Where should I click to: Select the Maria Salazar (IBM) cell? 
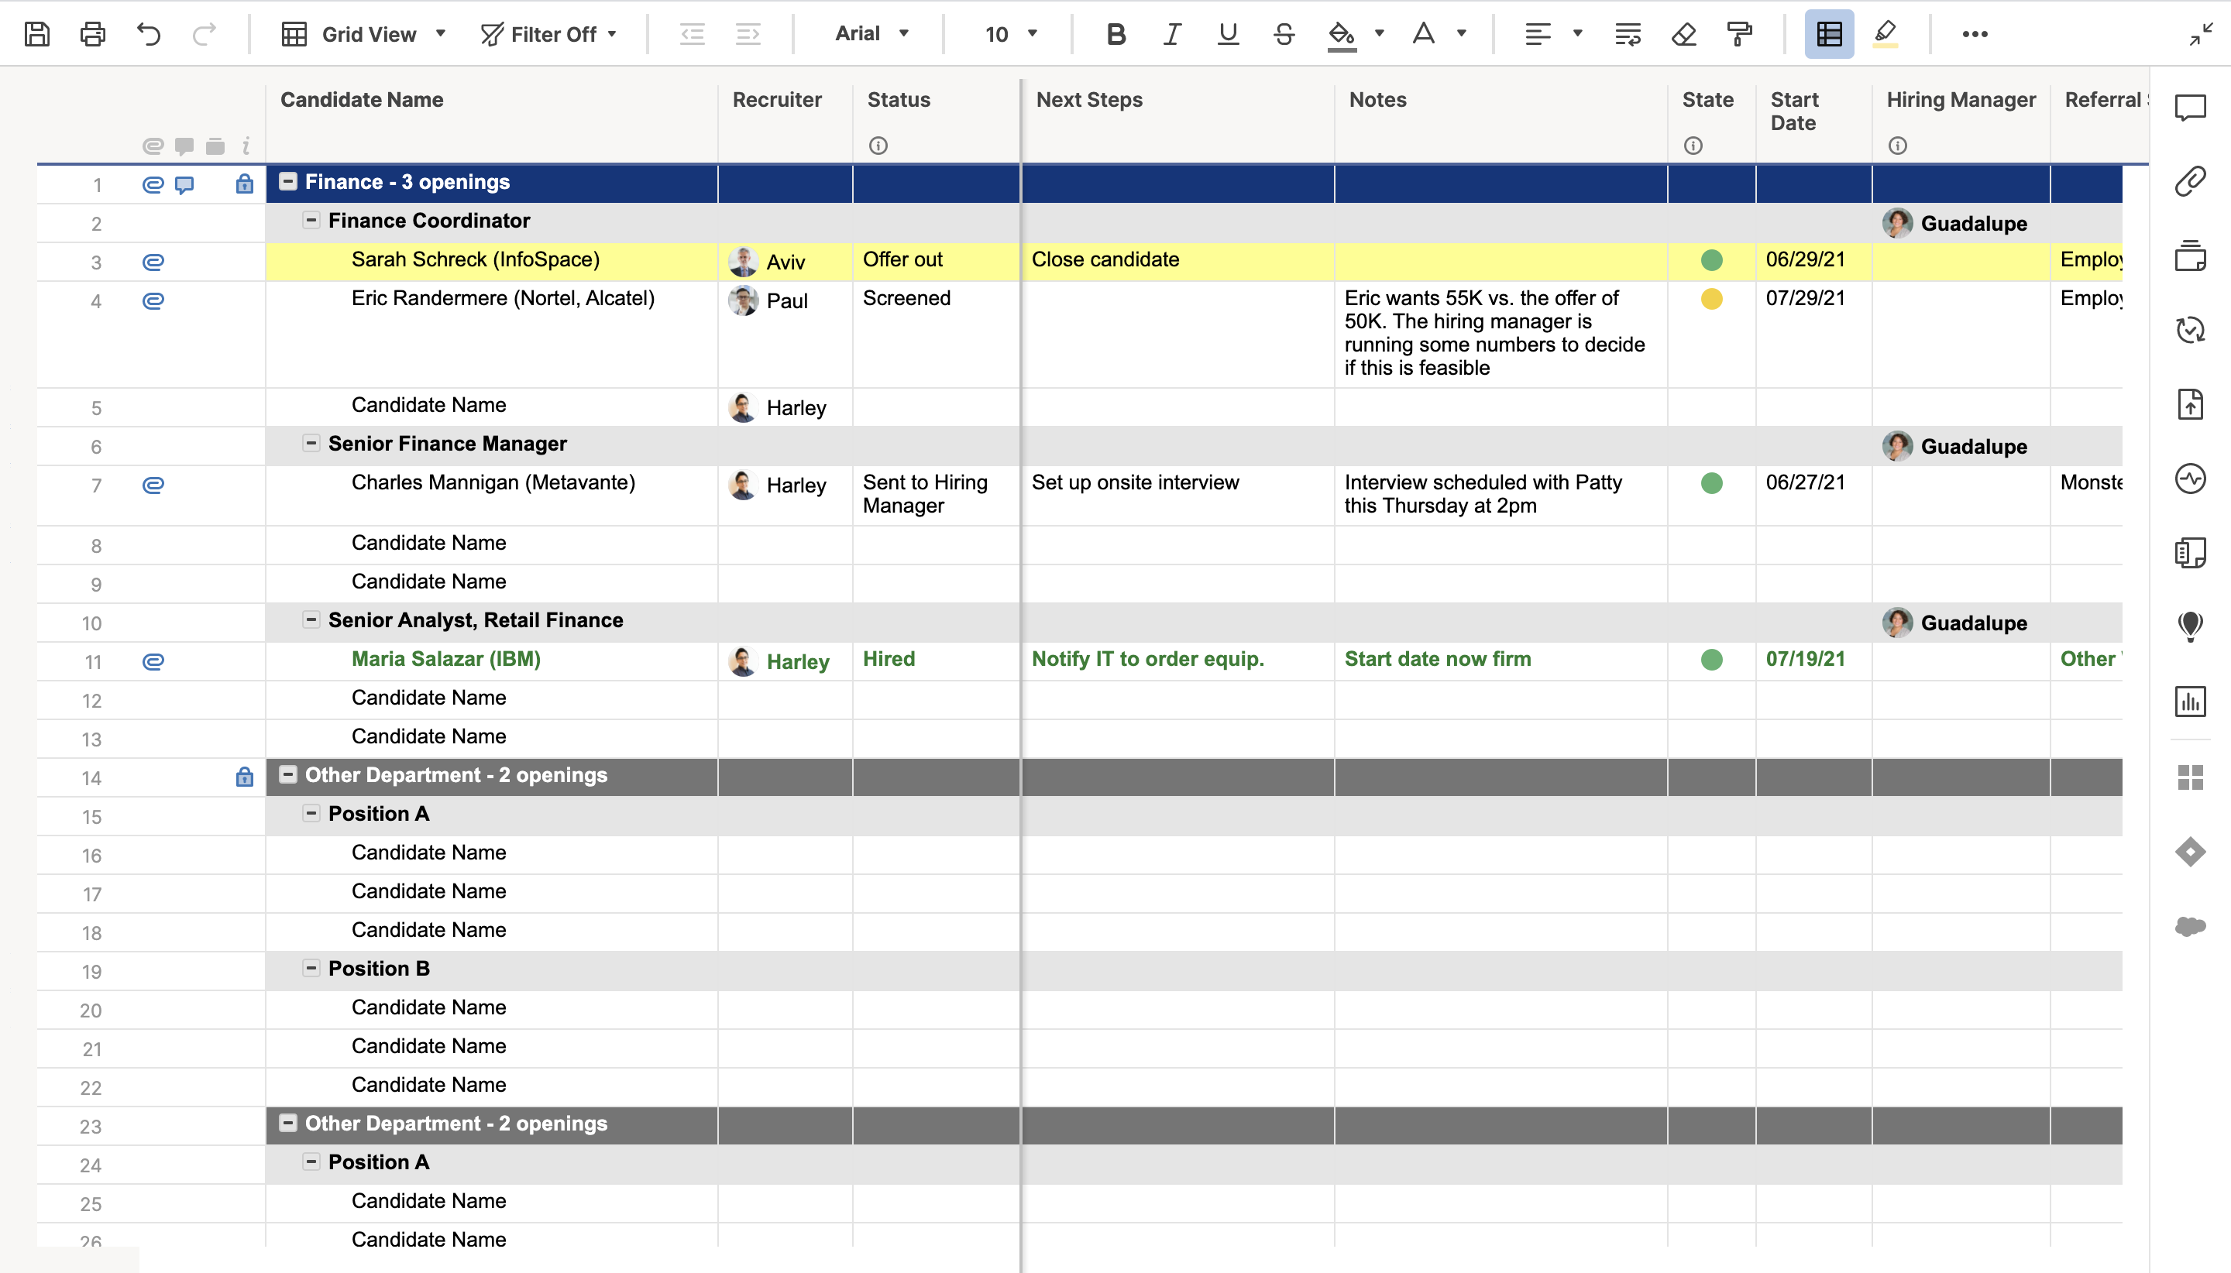[446, 659]
